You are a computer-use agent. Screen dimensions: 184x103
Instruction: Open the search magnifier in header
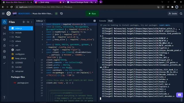click(181, 13)
